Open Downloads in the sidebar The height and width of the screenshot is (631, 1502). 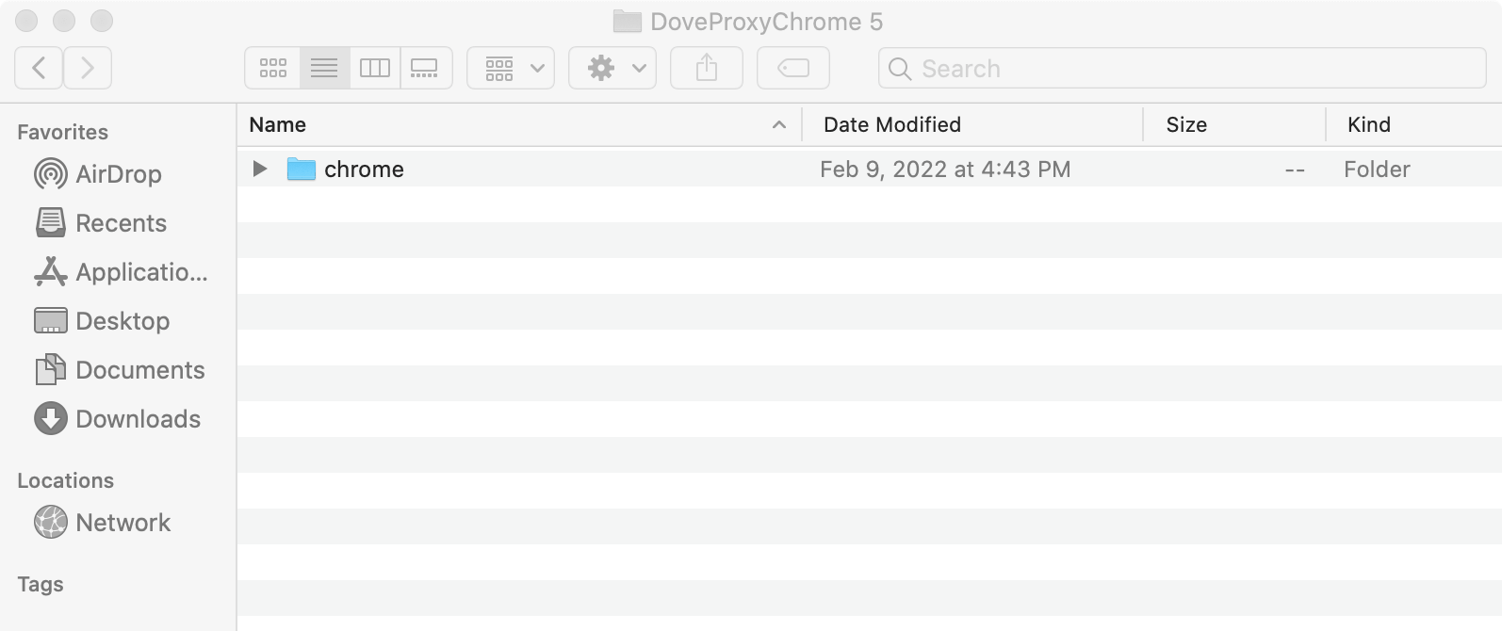[118, 419]
